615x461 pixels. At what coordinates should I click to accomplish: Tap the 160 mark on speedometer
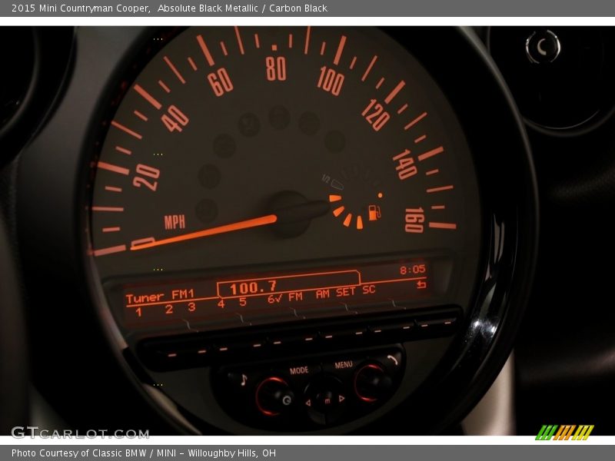point(414,220)
